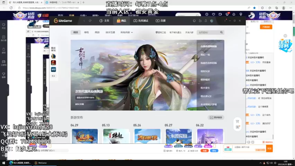Viewport: 295px width, 166px height.
Task: Click the microphone icon in WeGame header
Action: tap(194, 21)
